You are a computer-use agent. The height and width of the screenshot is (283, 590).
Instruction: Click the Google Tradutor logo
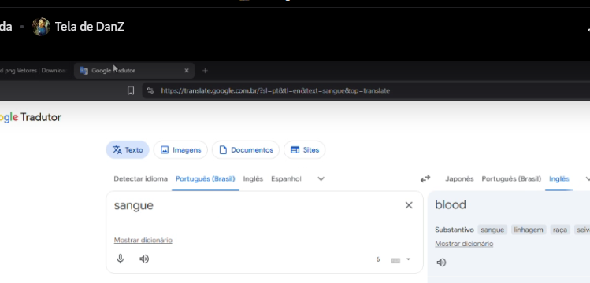click(x=30, y=117)
